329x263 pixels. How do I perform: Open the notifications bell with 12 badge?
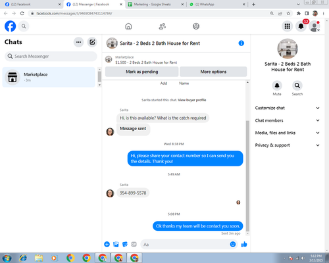coord(301,26)
